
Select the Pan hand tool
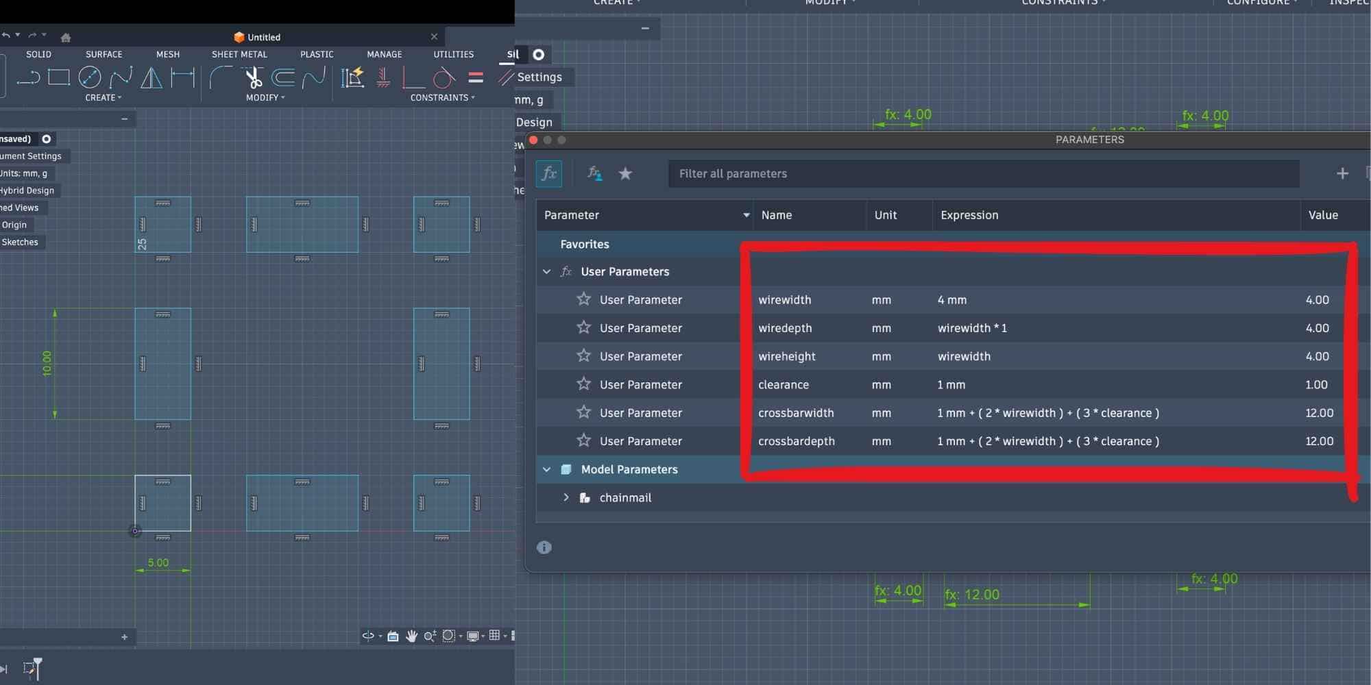(x=411, y=636)
